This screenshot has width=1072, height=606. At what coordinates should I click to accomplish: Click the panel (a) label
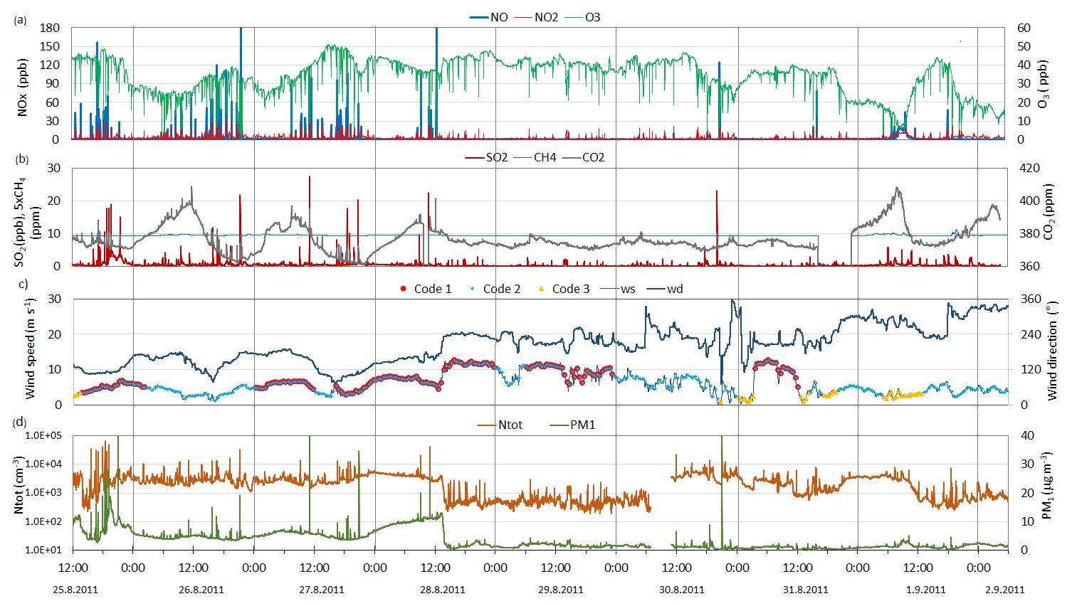[x=20, y=20]
